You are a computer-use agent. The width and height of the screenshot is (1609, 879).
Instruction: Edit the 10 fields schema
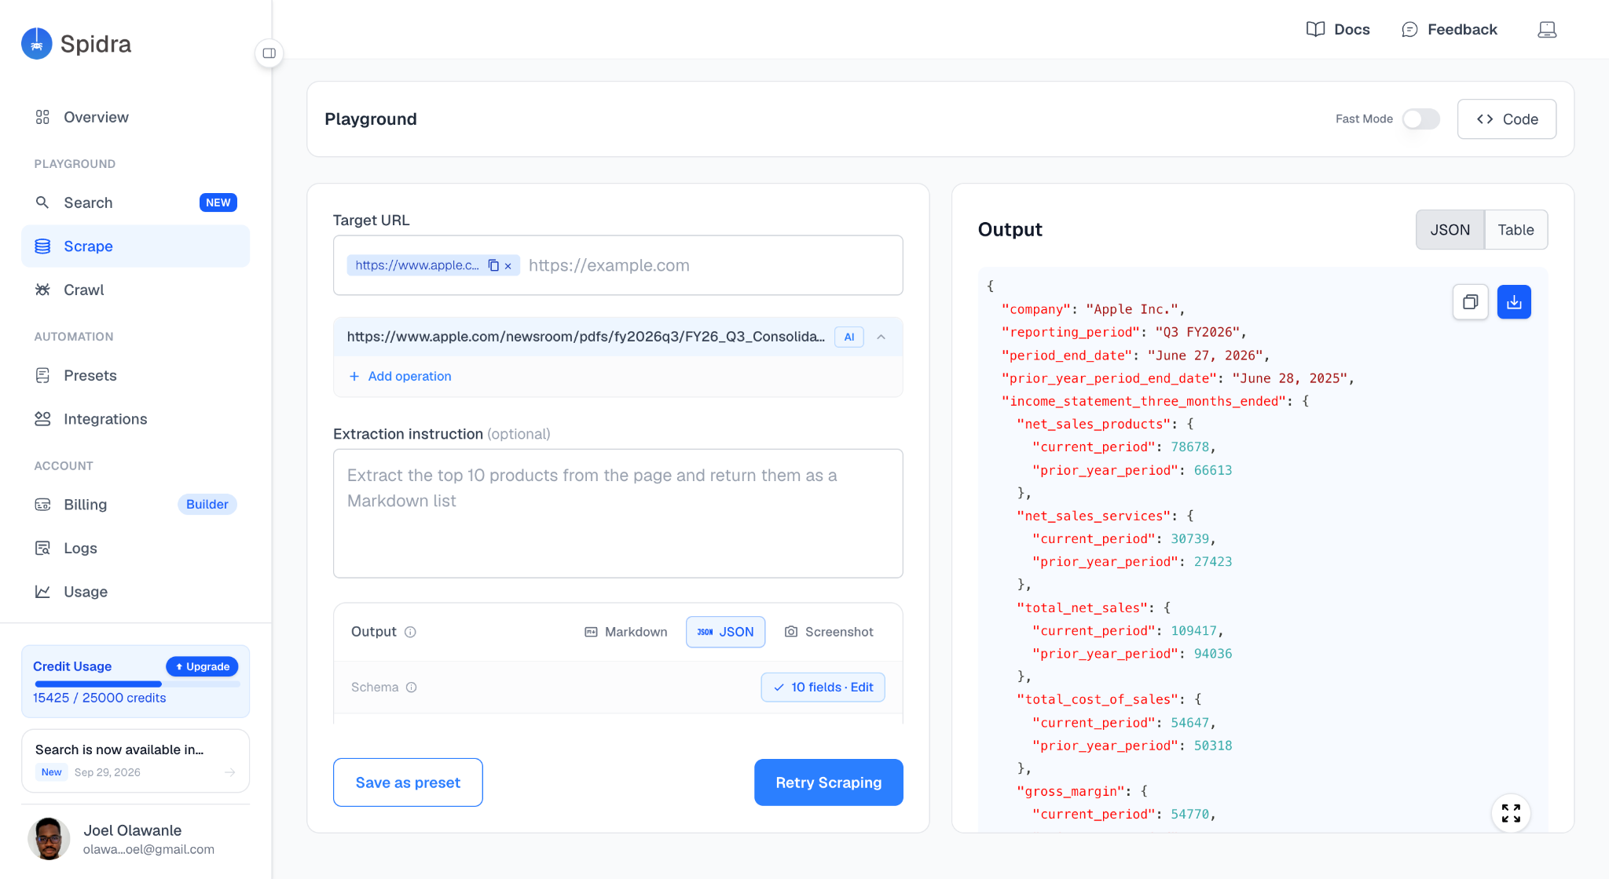point(823,688)
